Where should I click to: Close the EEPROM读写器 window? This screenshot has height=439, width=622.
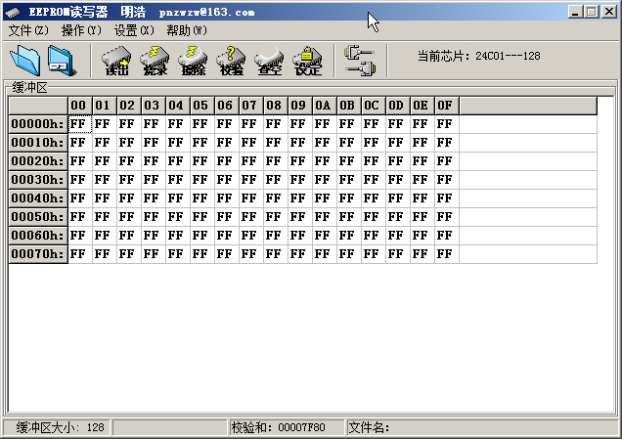click(x=608, y=12)
